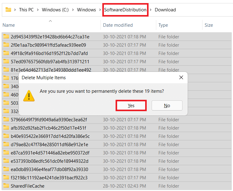Screen dimensions: 233x191
Task: Go to This PC in breadcrumb path
Action: (26, 10)
